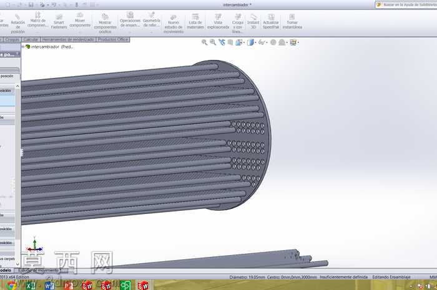Click Zoom to area view icon
This screenshot has height=290, width=437.
click(213, 42)
